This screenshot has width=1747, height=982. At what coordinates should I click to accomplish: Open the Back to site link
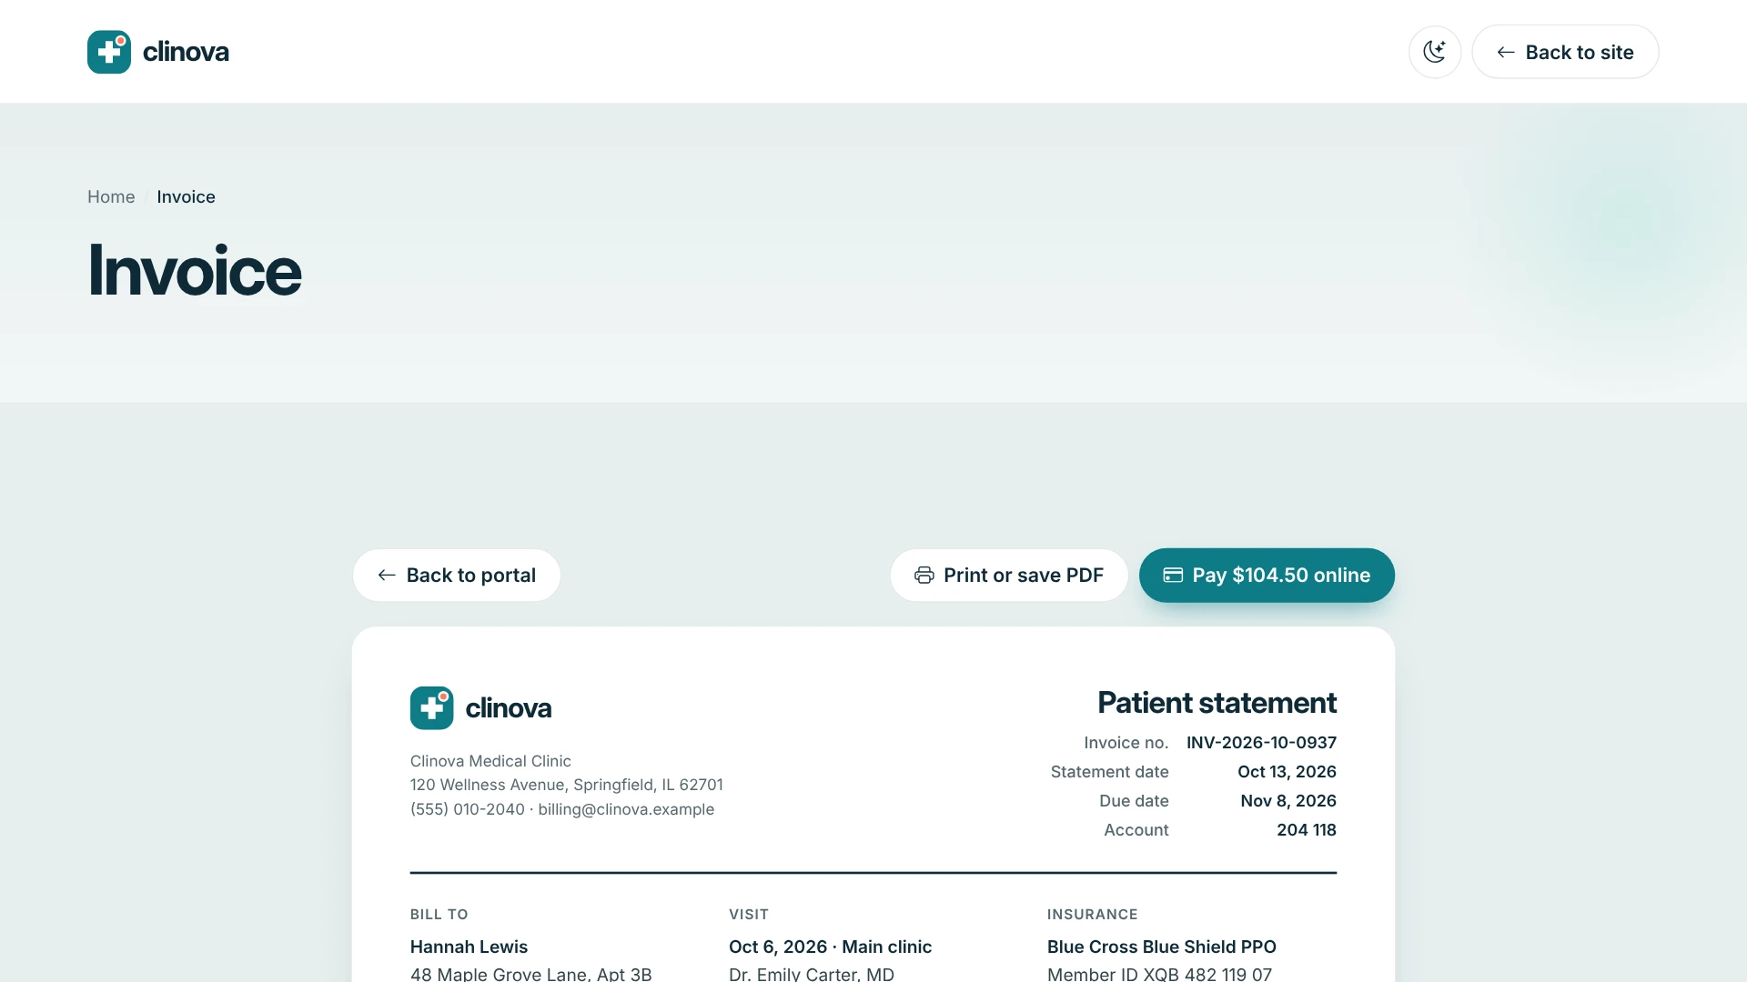tap(1565, 52)
